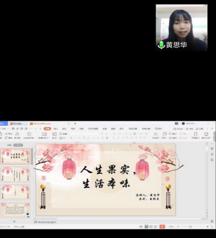This screenshot has width=216, height=238.
Task: Click the orange slideshow play button in status bar
Action: [x=162, y=226]
